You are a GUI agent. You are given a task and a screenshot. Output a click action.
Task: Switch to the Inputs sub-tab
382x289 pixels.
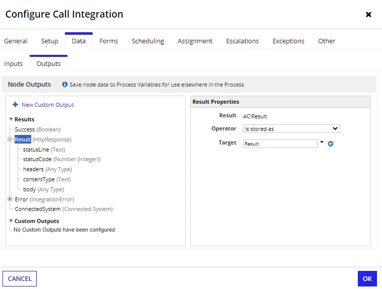coord(13,63)
